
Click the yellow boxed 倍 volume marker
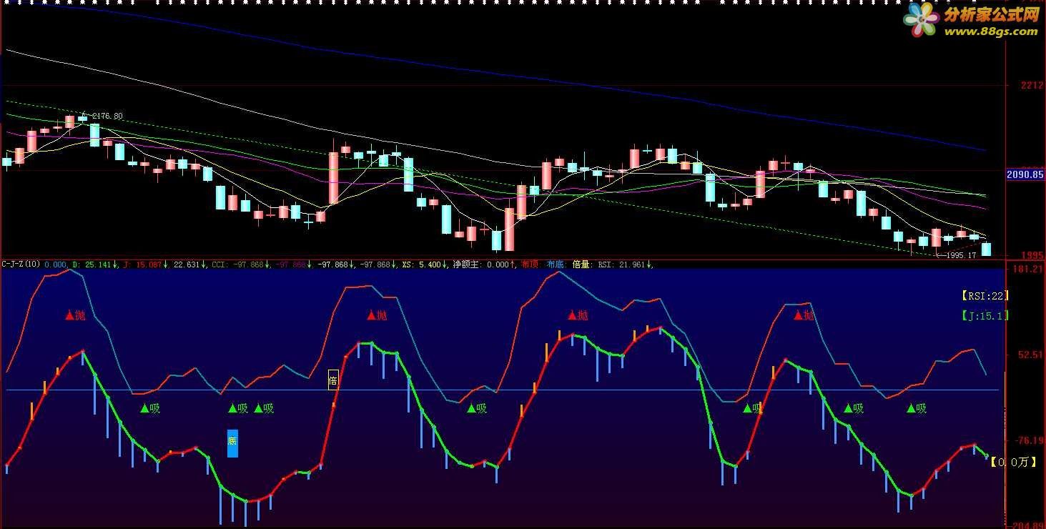click(x=332, y=380)
